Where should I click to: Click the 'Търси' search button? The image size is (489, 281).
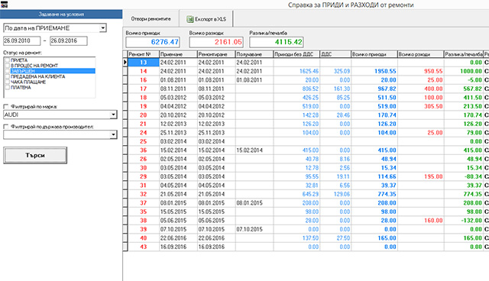click(35, 155)
